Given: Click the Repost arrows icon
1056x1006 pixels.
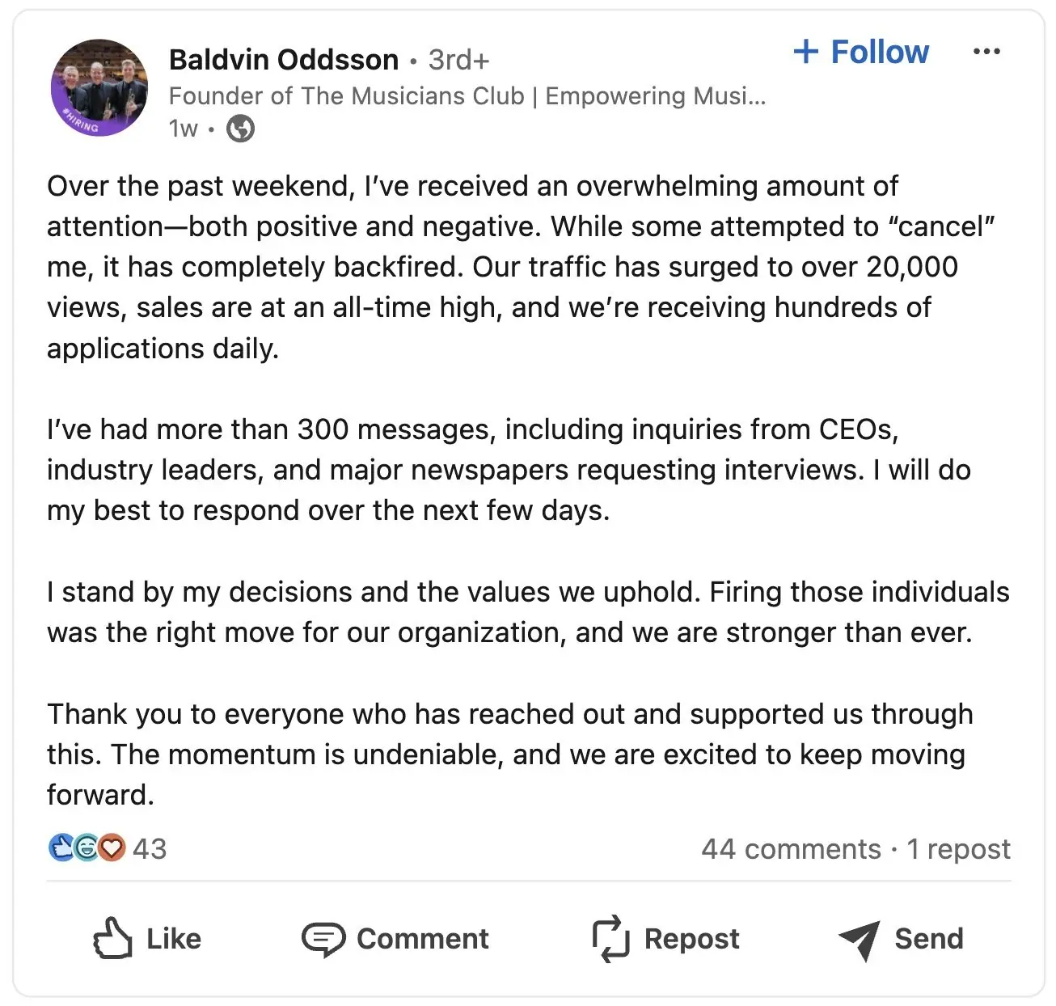Looking at the screenshot, I should tap(610, 939).
